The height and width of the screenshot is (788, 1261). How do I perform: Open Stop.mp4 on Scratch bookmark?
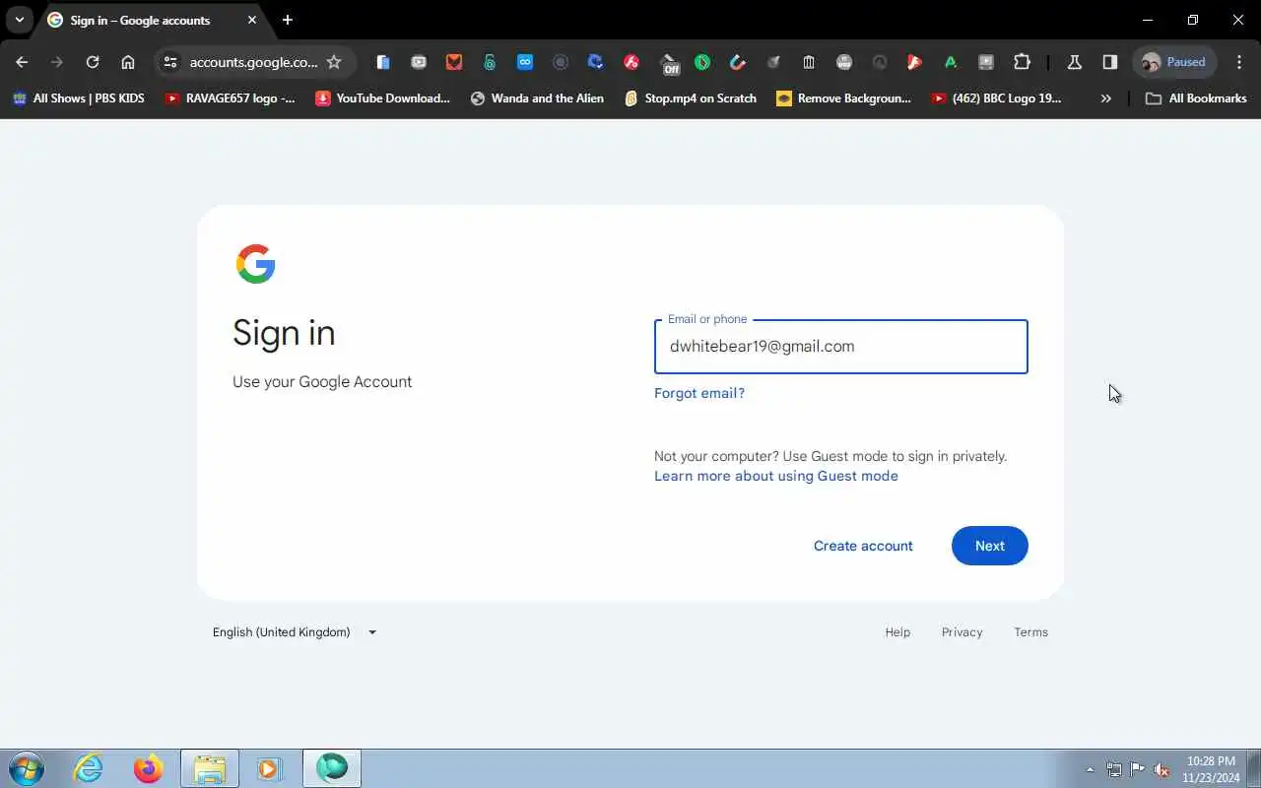691,98
